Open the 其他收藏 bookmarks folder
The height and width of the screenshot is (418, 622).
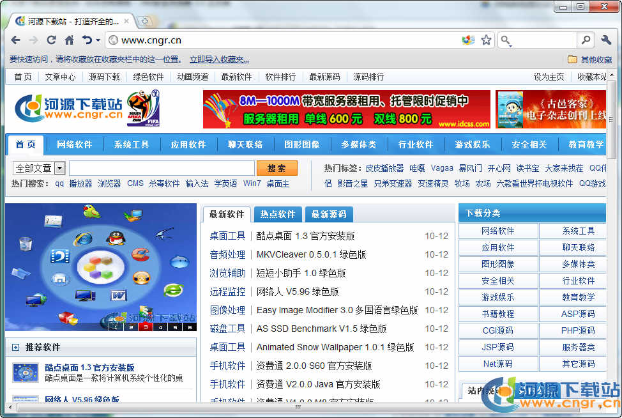589,59
